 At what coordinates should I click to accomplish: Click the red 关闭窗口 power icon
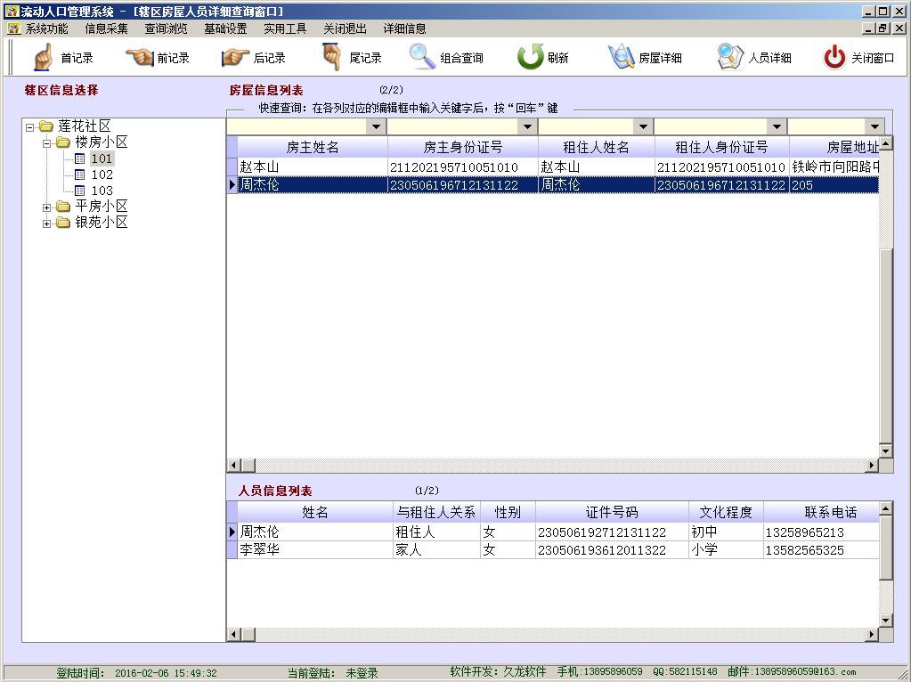pos(834,58)
